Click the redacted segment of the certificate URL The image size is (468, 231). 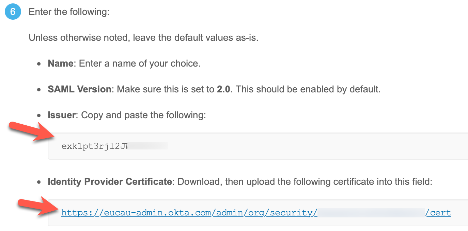tap(371, 213)
